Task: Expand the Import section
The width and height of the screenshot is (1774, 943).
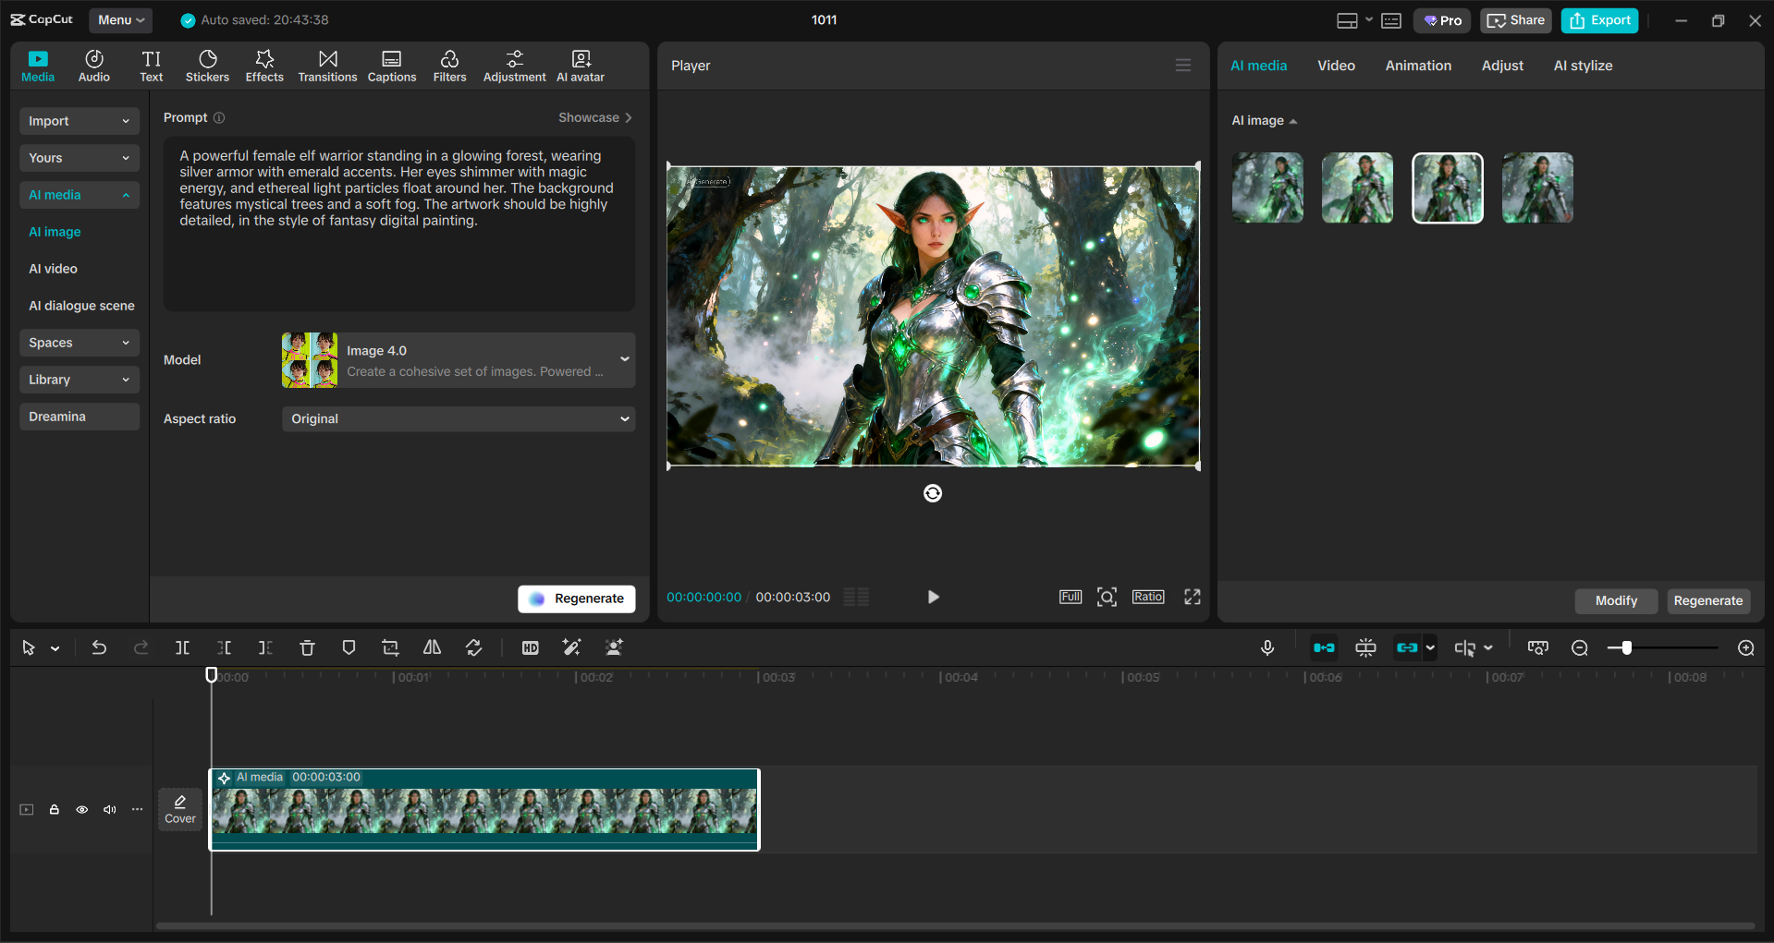Action: pos(79,121)
